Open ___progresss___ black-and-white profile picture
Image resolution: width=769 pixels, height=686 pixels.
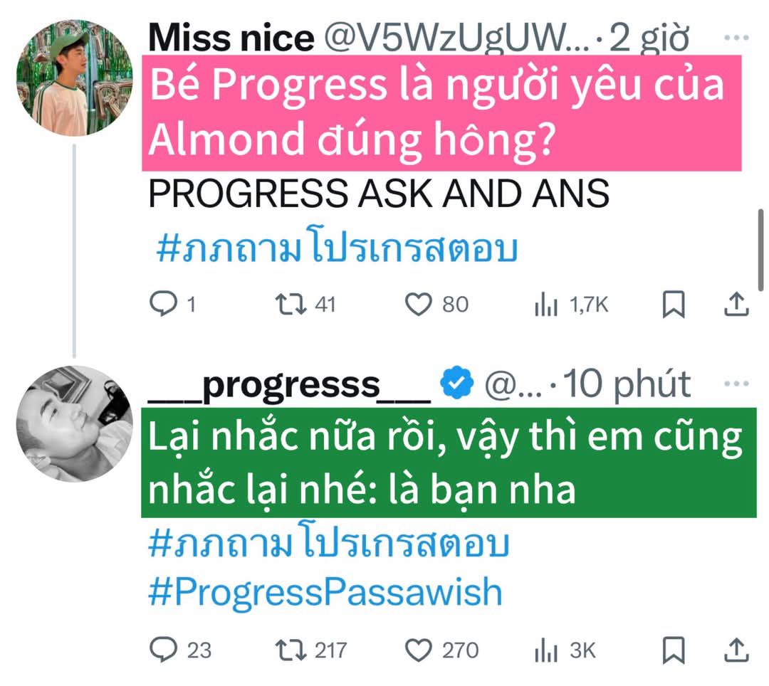click(x=75, y=424)
